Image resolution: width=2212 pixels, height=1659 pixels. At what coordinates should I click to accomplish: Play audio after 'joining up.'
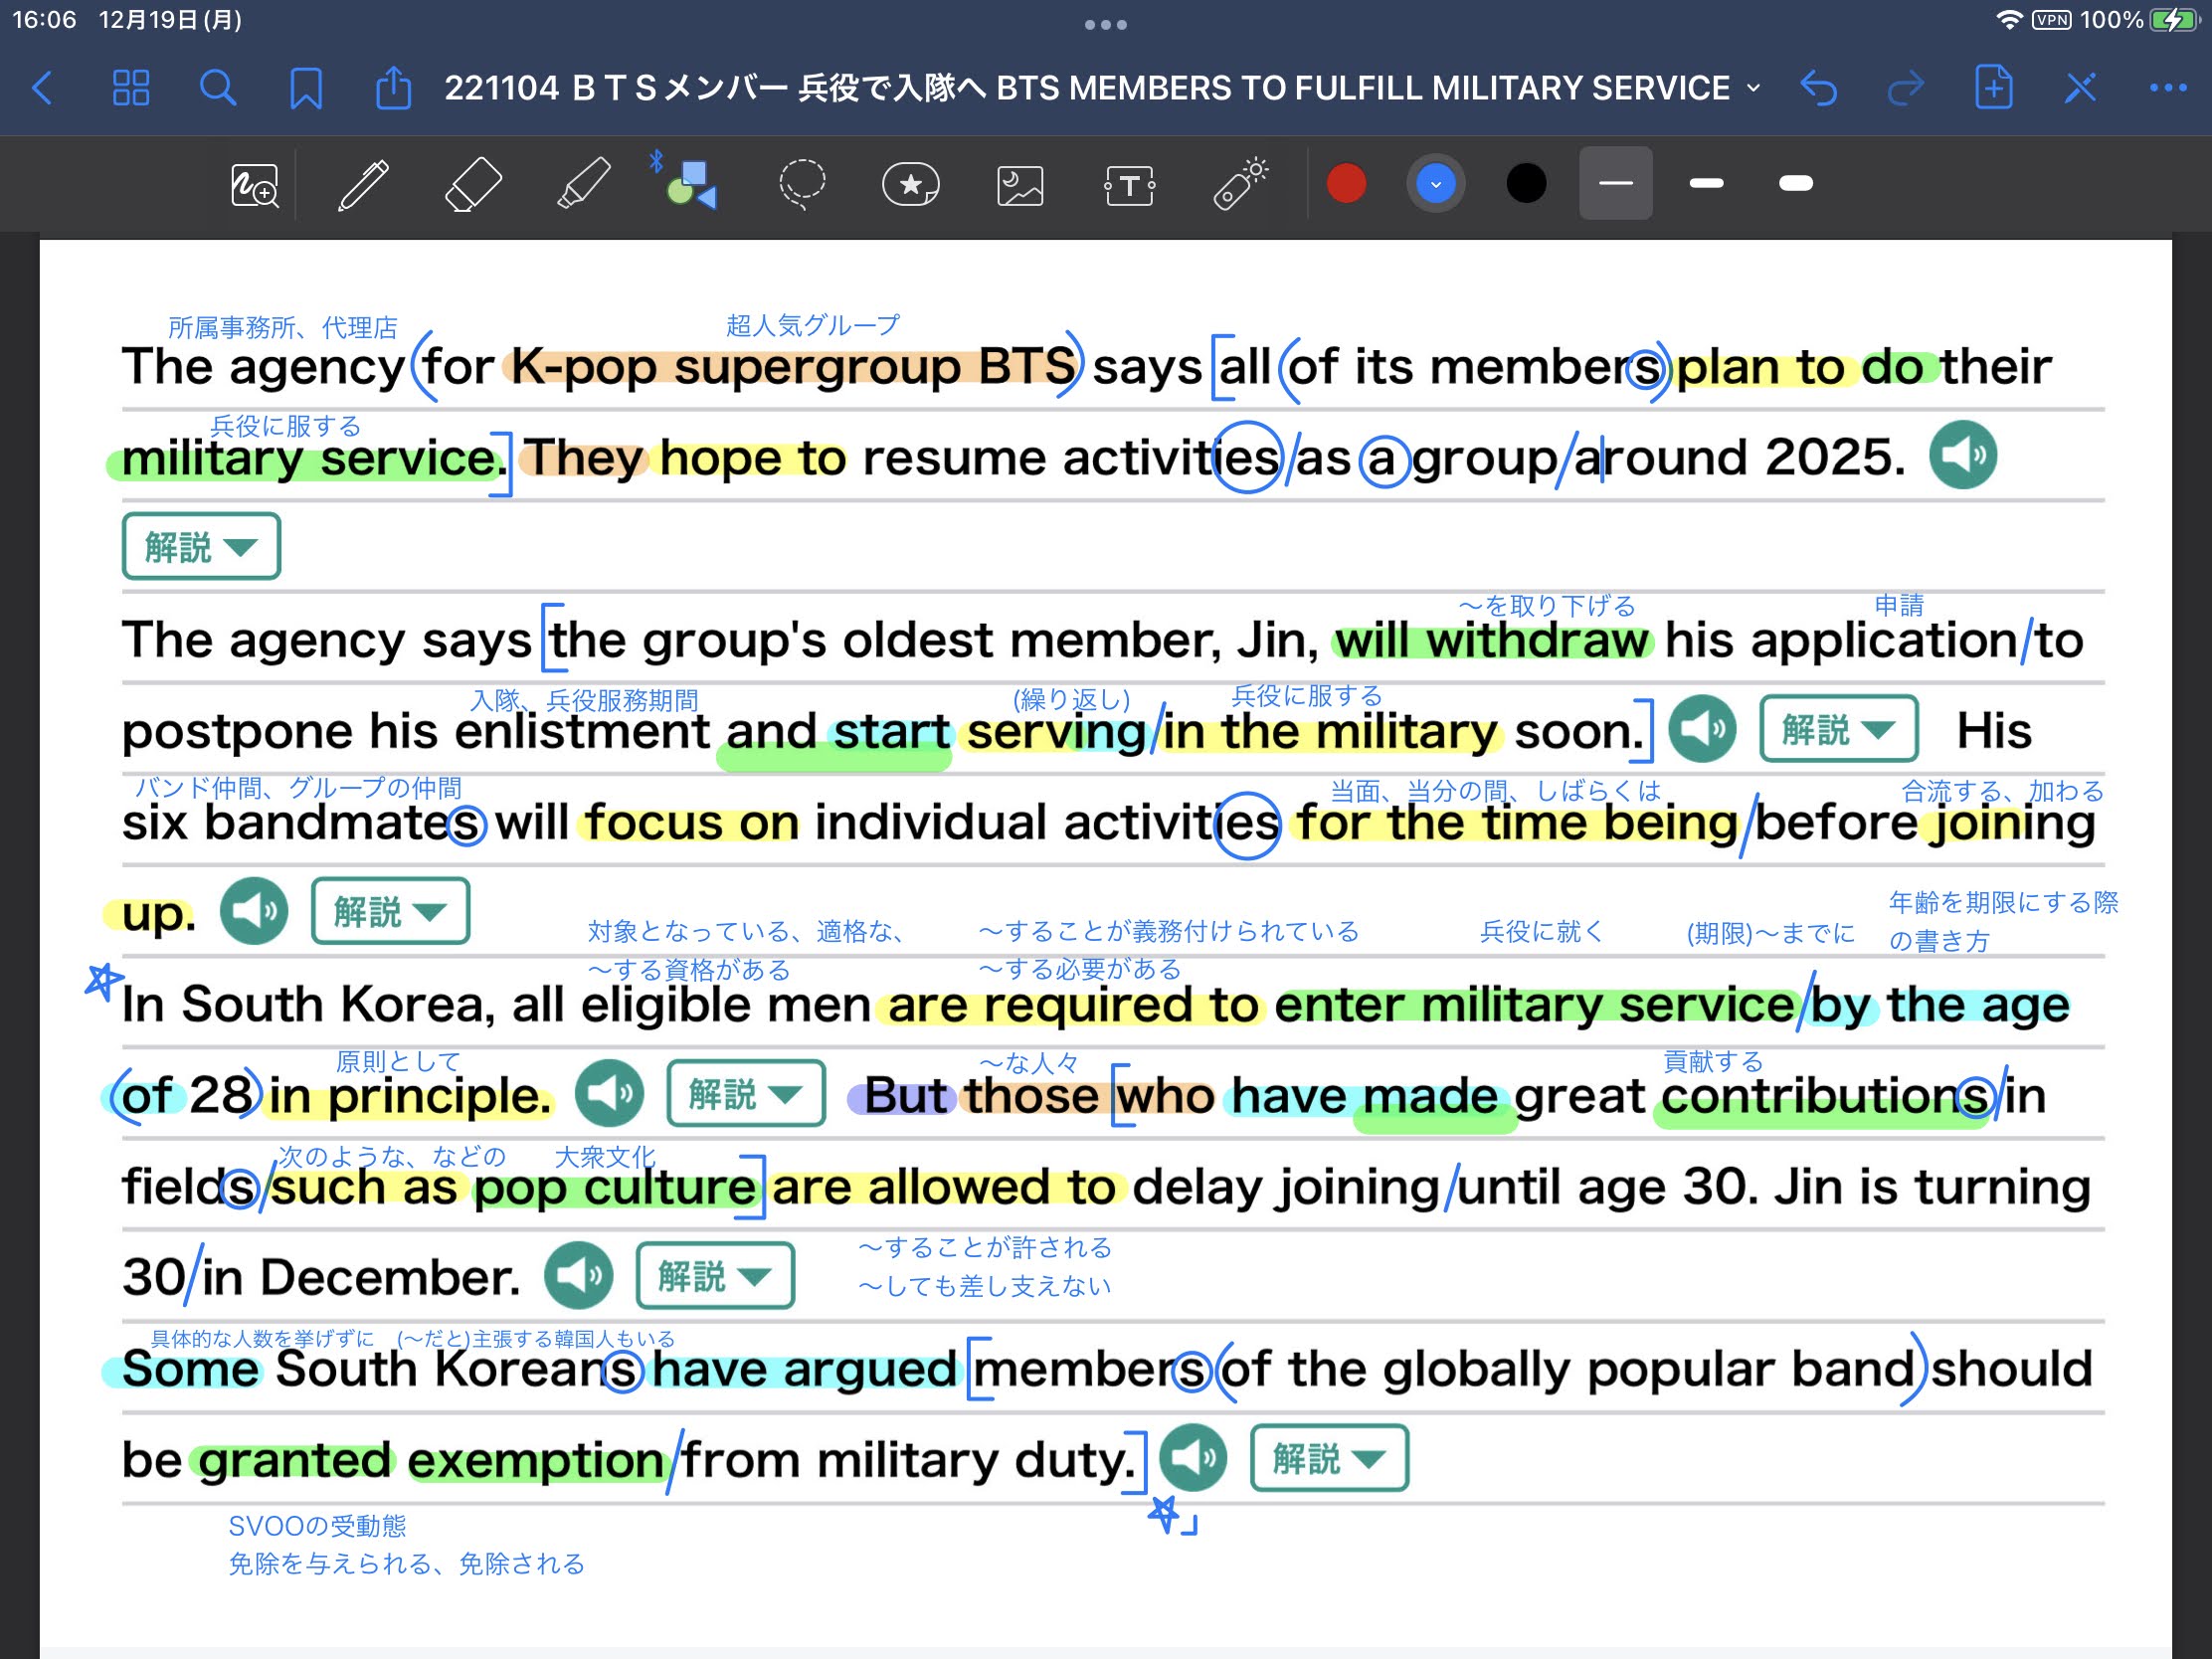coord(254,911)
